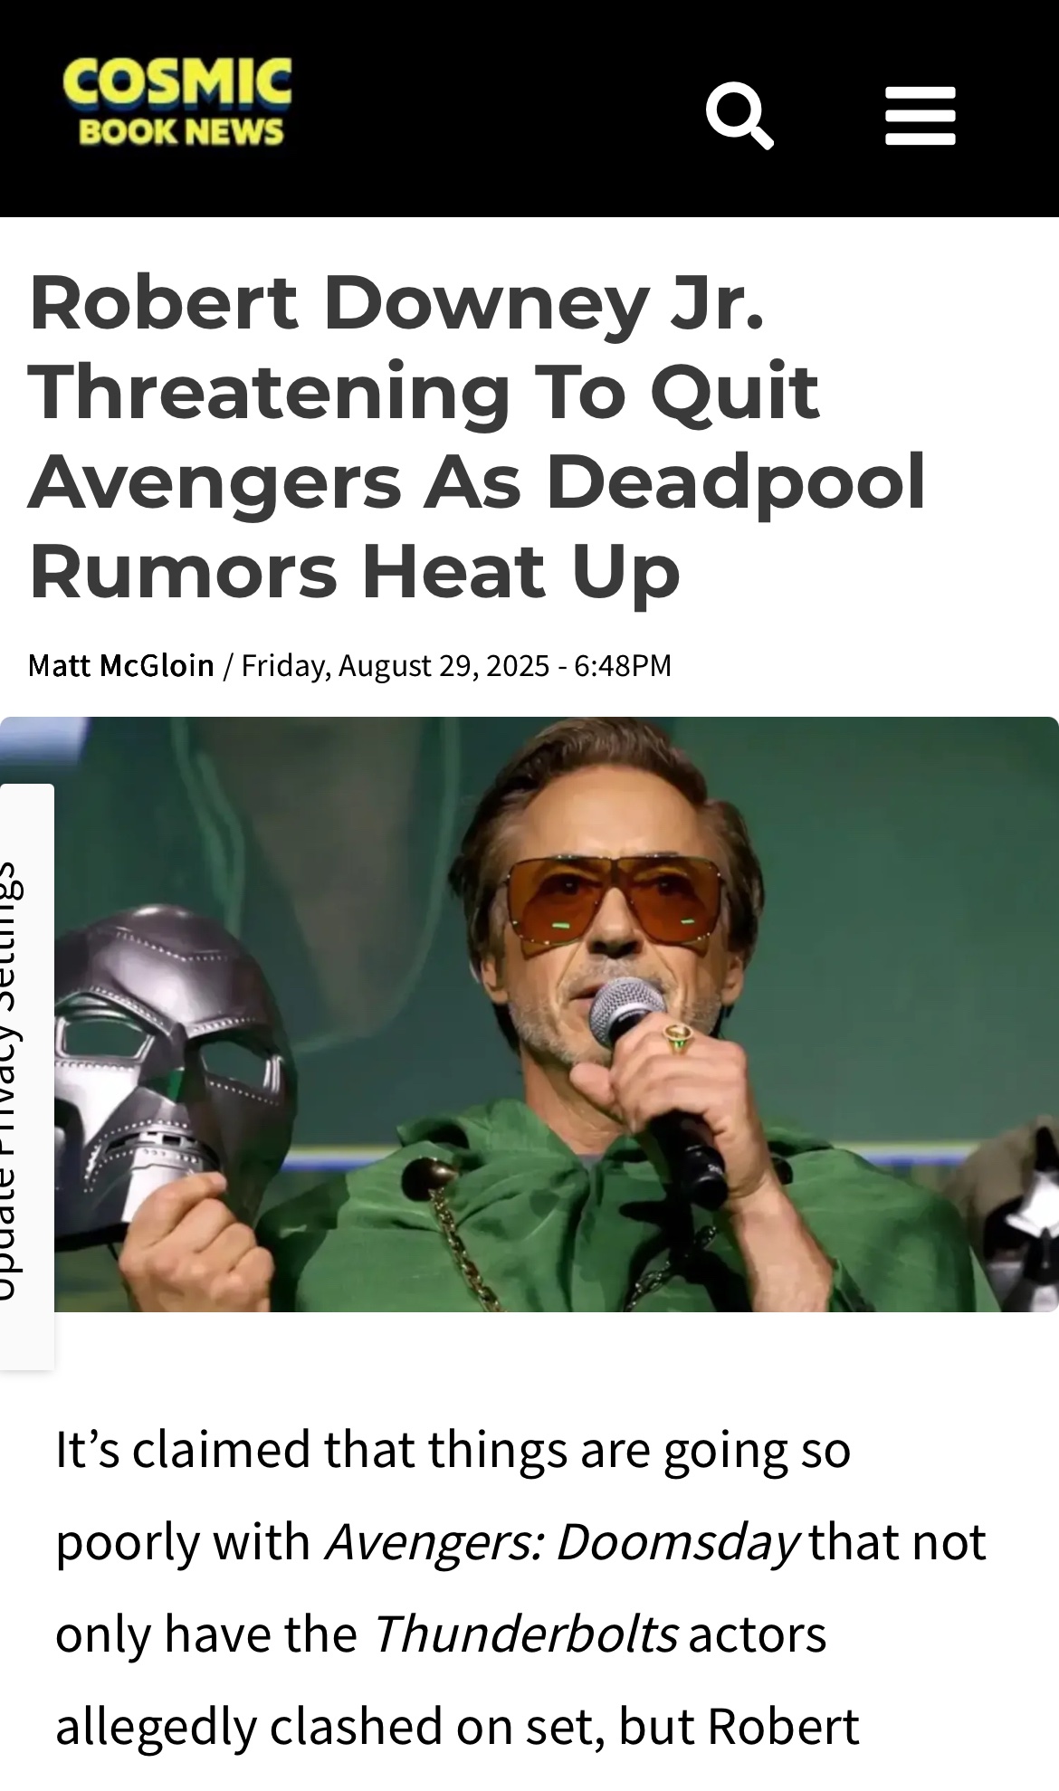Open the Update Privacy Settings side tab
The image size is (1059, 1791).
click(x=26, y=1077)
